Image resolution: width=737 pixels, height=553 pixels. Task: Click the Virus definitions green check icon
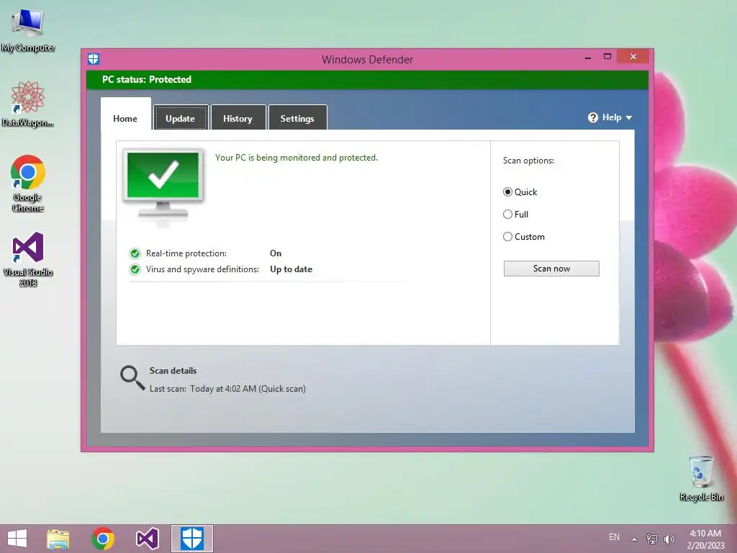[135, 269]
